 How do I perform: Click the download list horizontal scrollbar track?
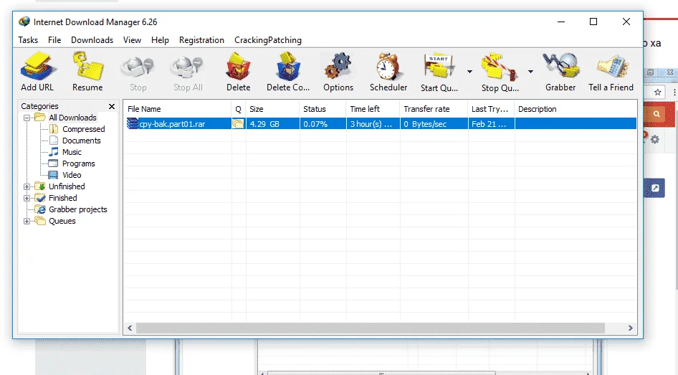click(x=370, y=328)
